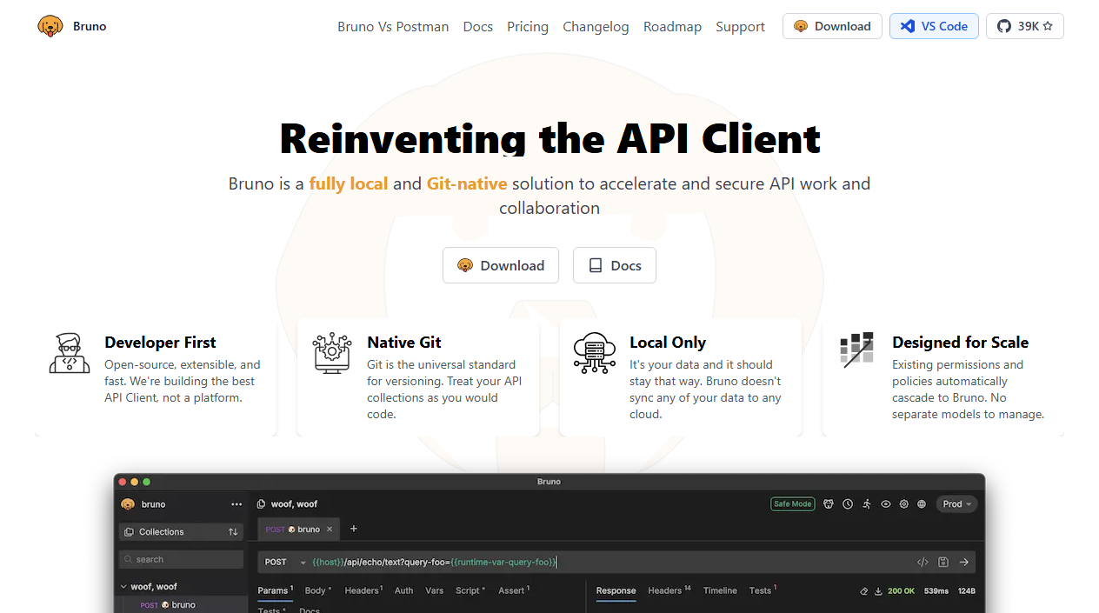Viewport: 1099px width, 613px height.
Task: Select the Timeline tab
Action: 720,591
